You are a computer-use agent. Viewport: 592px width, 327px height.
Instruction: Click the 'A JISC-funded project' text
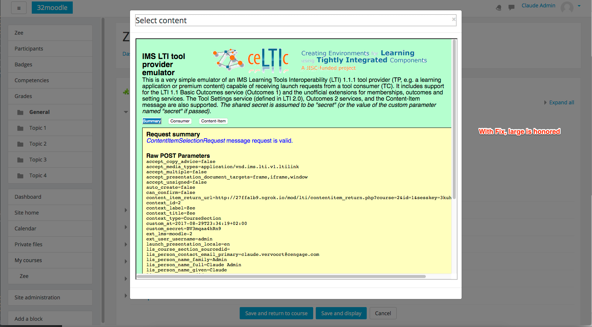[x=328, y=68]
